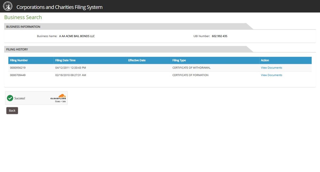Viewport: 320px width, 172px height.
Task: Click the Cloudflare logo
Action: (x=58, y=97)
